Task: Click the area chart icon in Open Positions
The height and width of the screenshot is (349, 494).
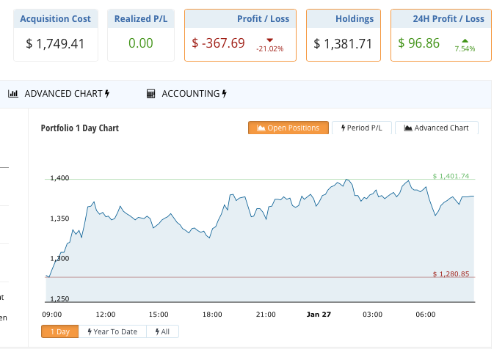Action: click(260, 128)
